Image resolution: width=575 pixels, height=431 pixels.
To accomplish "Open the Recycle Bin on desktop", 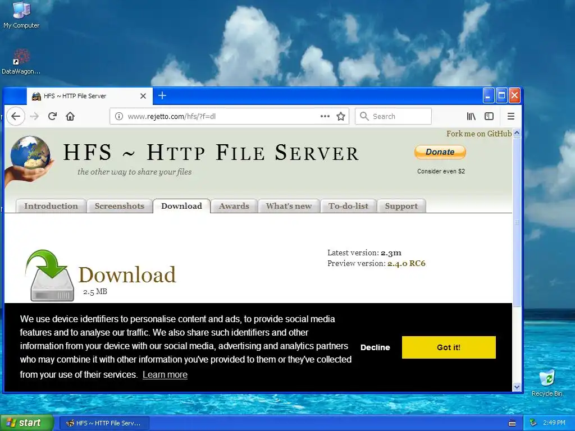I will pyautogui.click(x=547, y=383).
